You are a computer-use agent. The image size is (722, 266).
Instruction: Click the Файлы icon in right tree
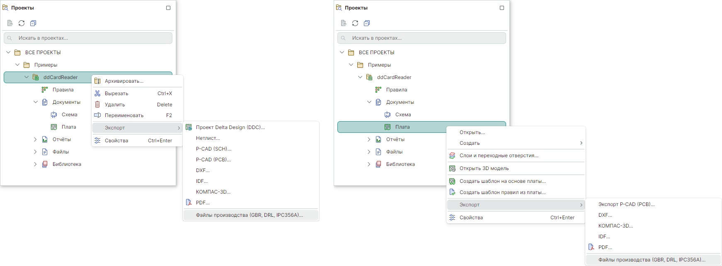point(378,152)
